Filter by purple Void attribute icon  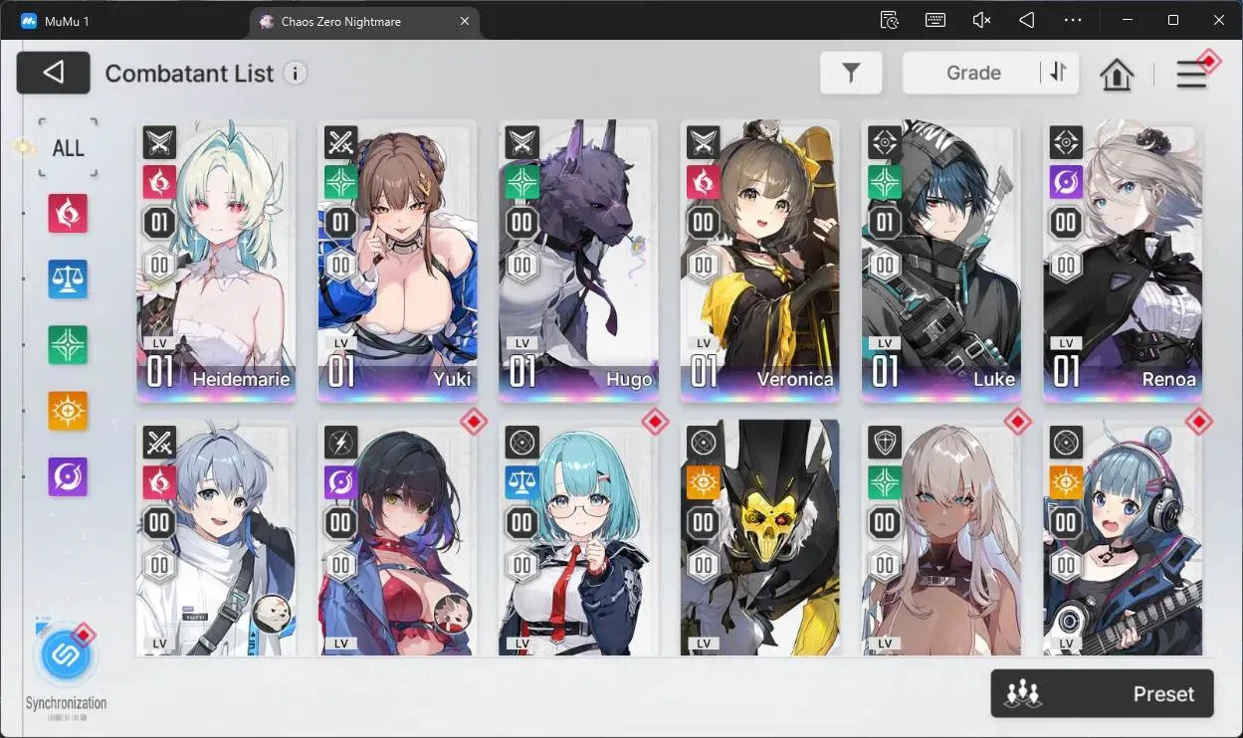pos(68,477)
